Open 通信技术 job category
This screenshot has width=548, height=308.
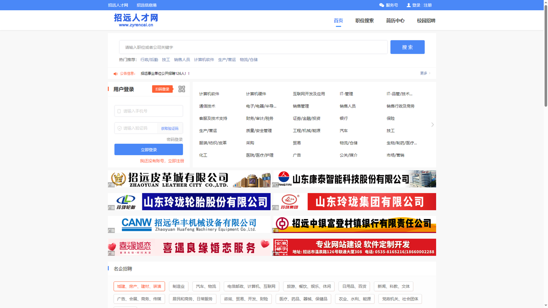coord(207,106)
